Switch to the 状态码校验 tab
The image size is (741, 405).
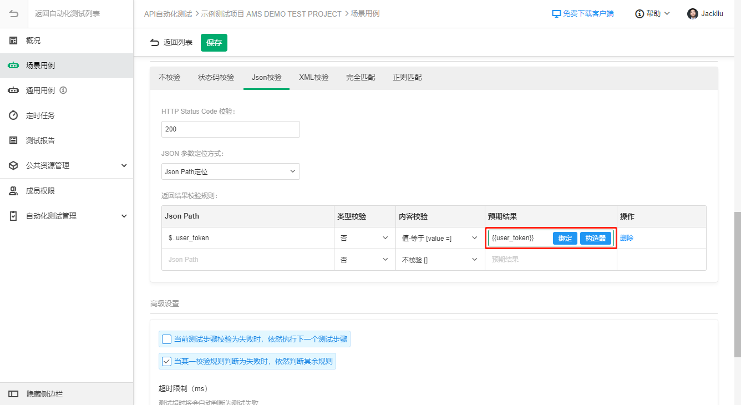coord(216,78)
